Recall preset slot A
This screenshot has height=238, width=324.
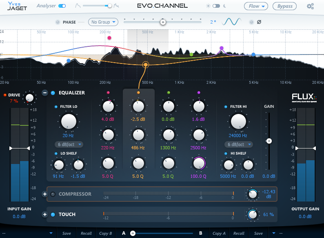click(86, 233)
